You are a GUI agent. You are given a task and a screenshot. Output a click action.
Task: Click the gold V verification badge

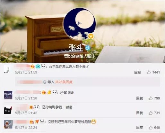pyautogui.click(x=91, y=36)
